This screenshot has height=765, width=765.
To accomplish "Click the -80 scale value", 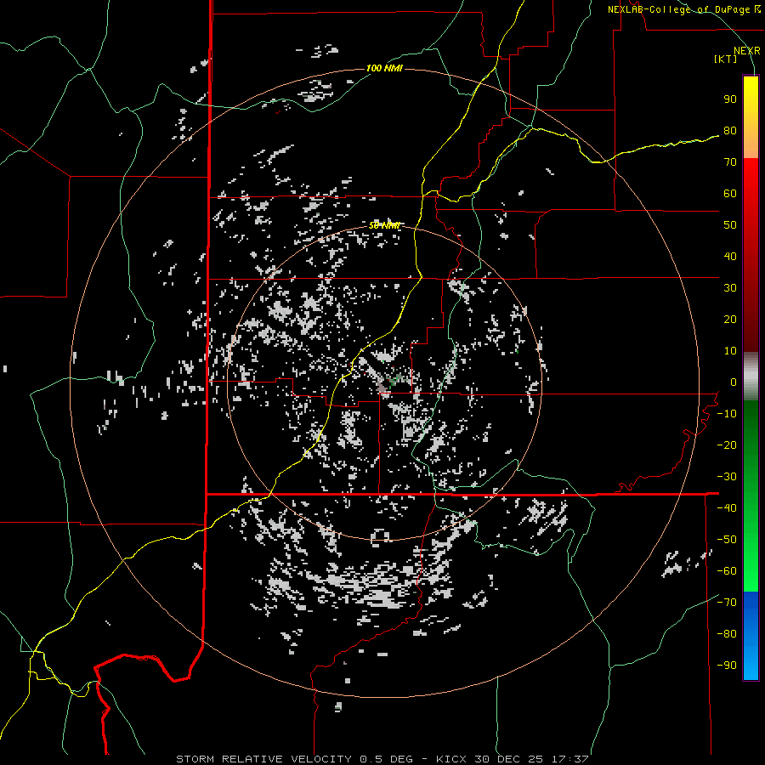I will pyautogui.click(x=727, y=634).
